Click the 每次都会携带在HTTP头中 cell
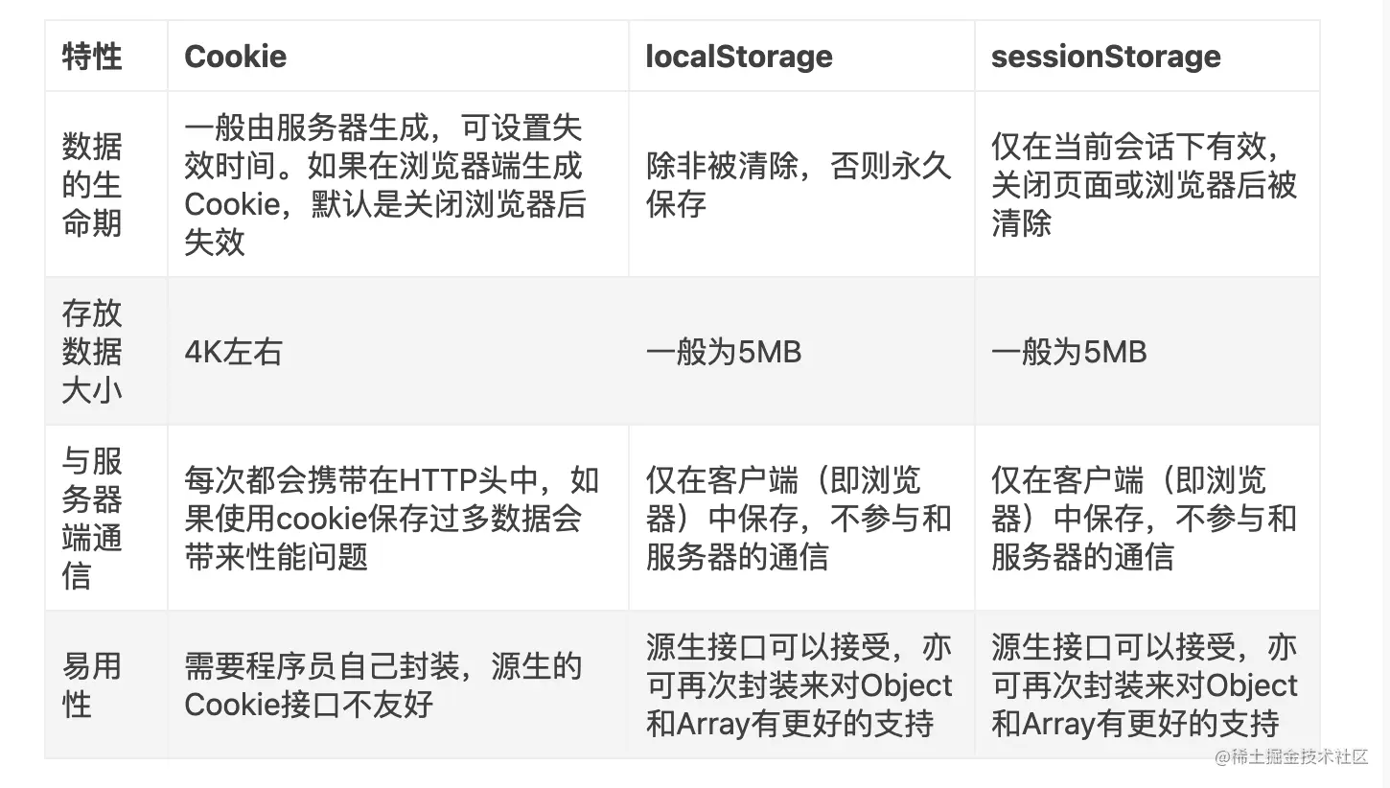The image size is (1390, 788). pyautogui.click(x=398, y=518)
